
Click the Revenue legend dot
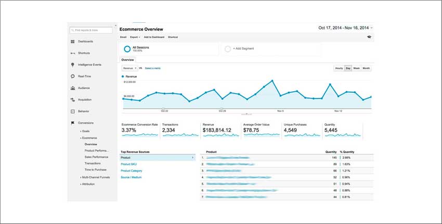coord(123,76)
